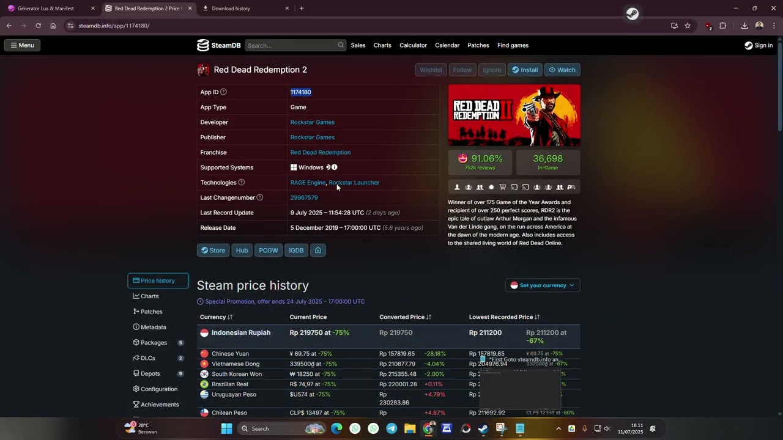
Task: Open Steam from the Windows taskbar
Action: click(483, 428)
